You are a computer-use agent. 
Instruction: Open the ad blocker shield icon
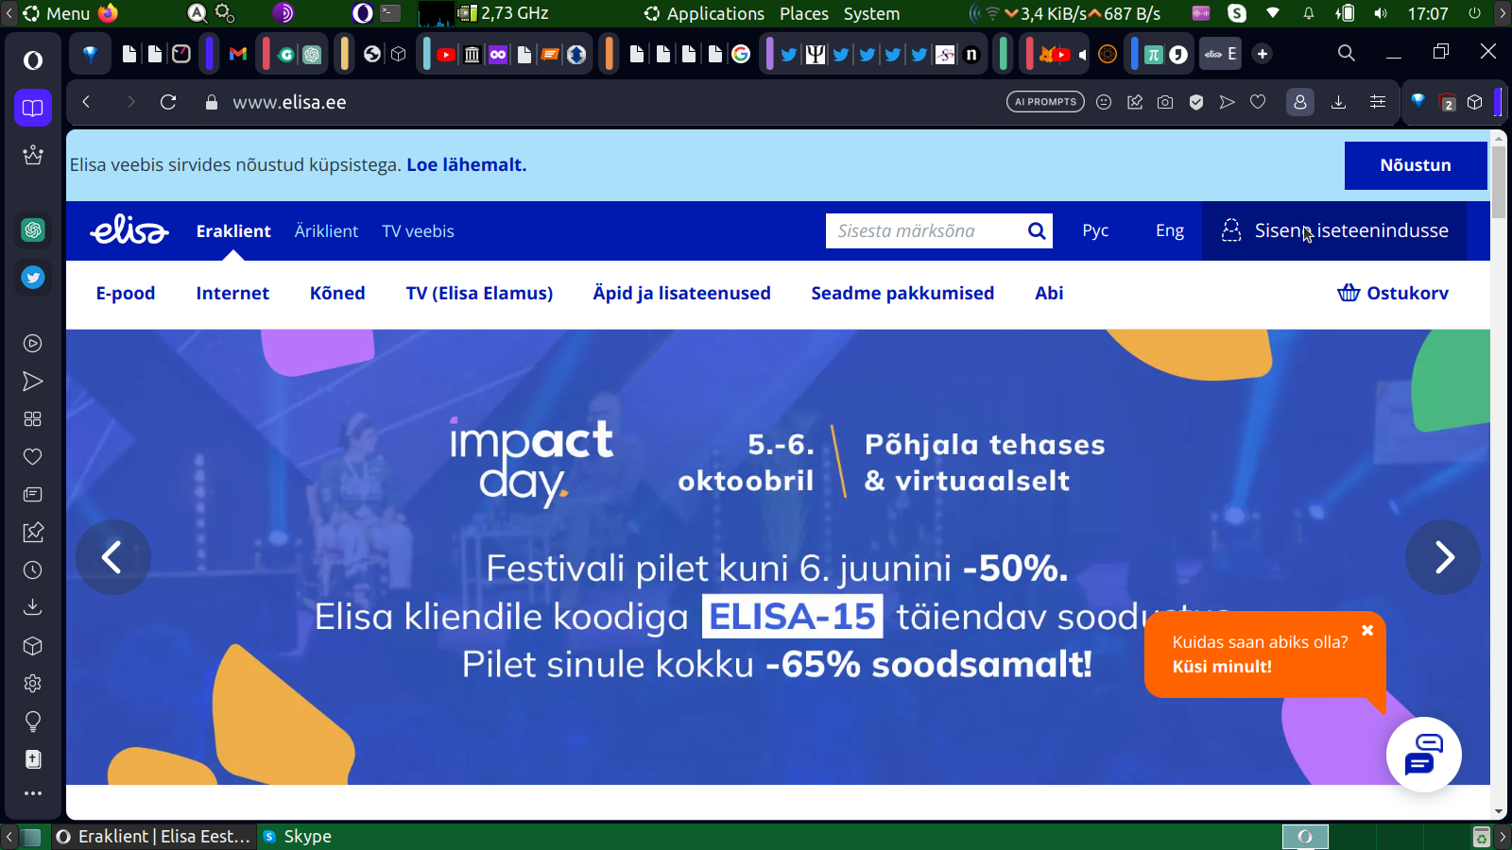(1196, 102)
